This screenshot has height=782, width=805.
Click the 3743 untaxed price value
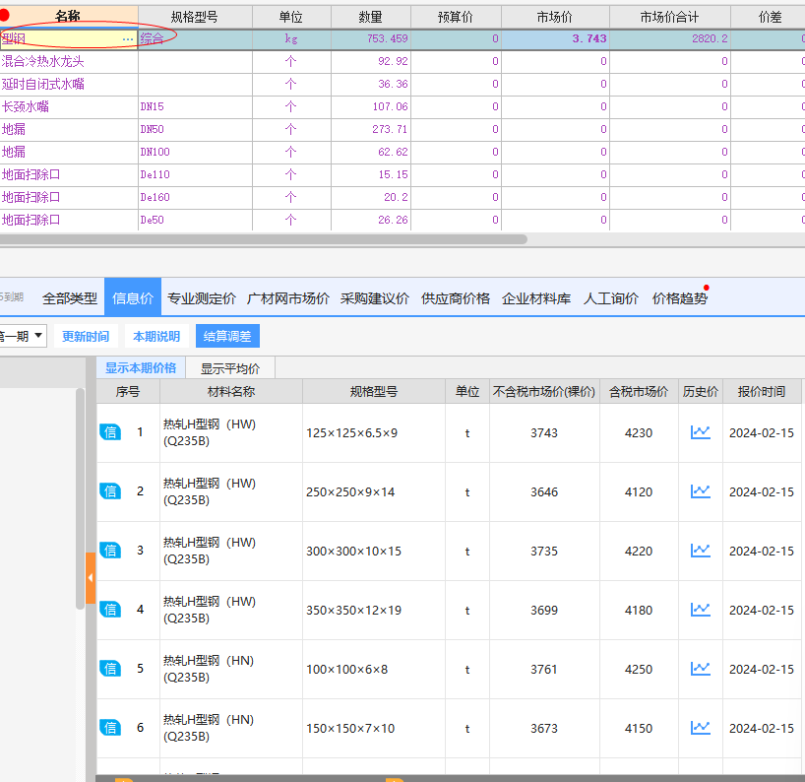(x=544, y=432)
